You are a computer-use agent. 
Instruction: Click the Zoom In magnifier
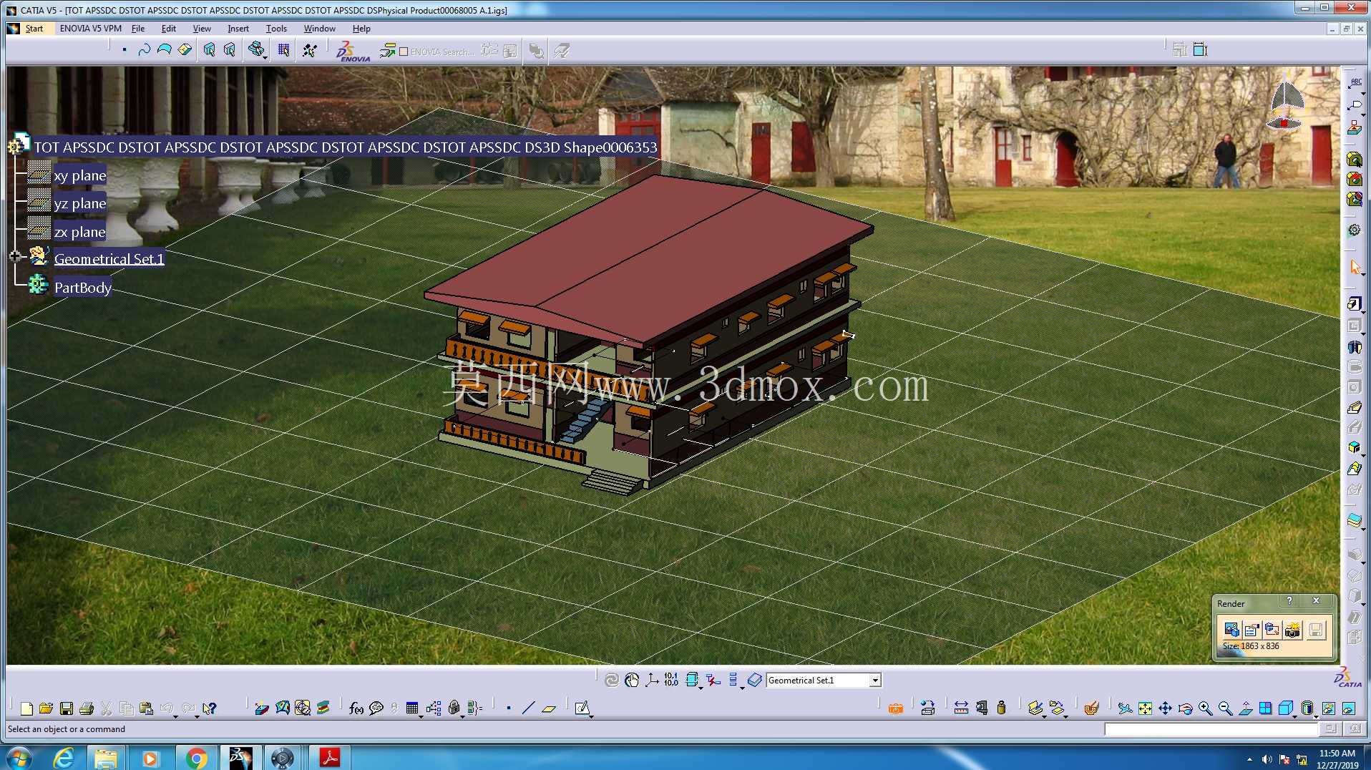point(1206,708)
